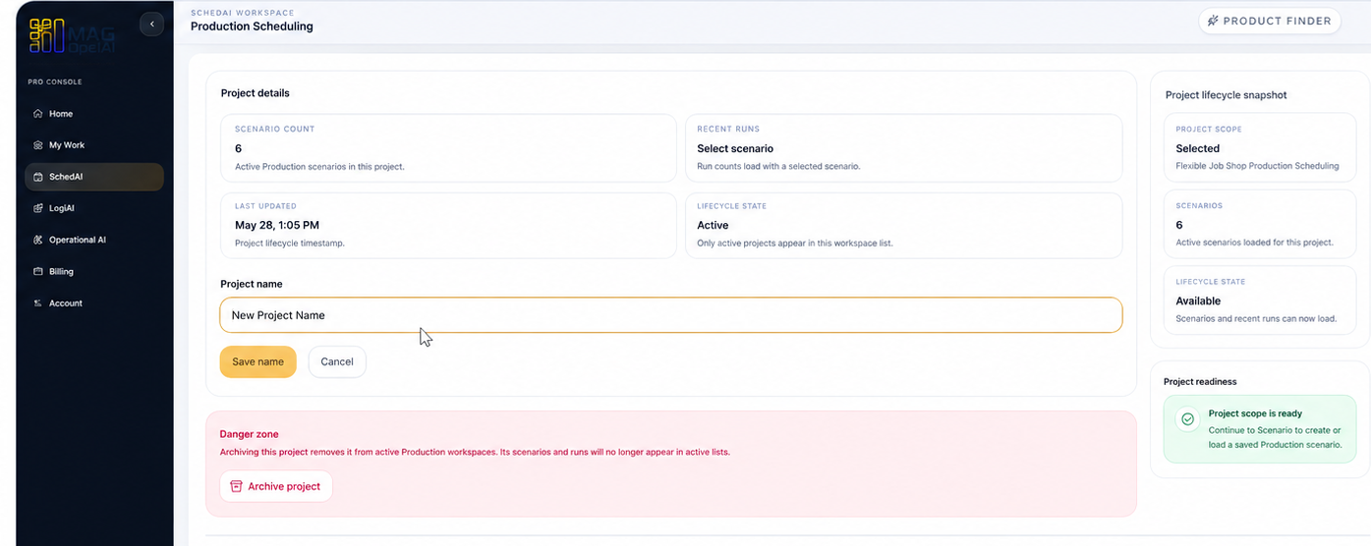Click the Project Scope Selected card
The width and height of the screenshot is (1371, 546).
coord(1261,148)
